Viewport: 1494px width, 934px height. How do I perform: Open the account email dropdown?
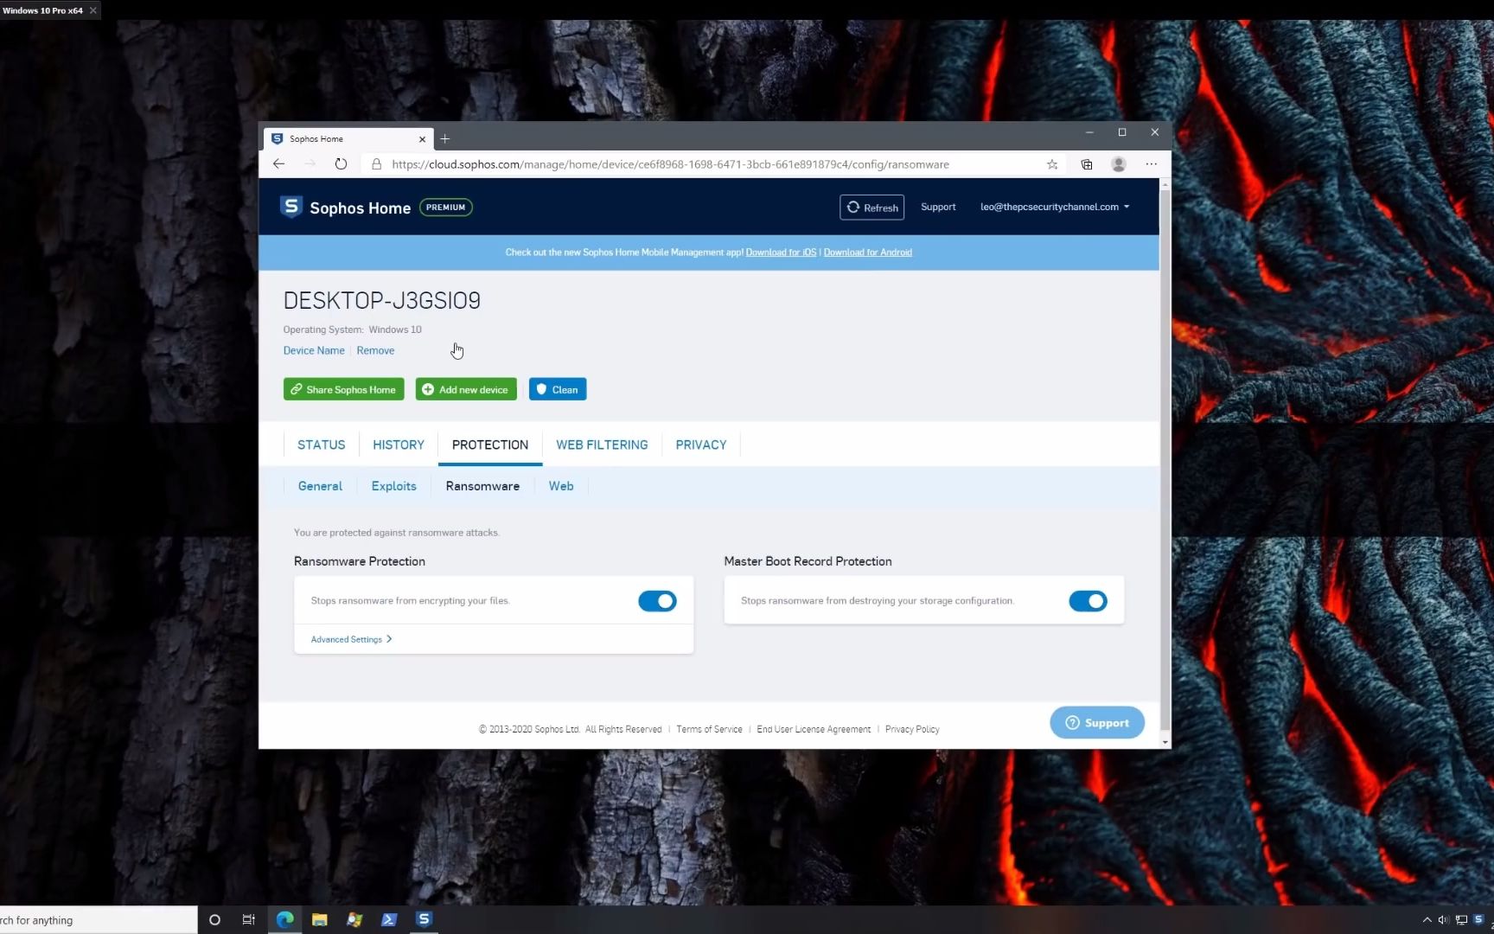click(1055, 207)
